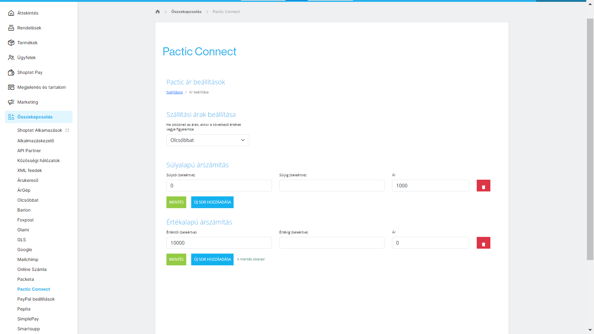Open Smartsupp submenu item
Image resolution: width=594 pixels, height=334 pixels.
28,329
